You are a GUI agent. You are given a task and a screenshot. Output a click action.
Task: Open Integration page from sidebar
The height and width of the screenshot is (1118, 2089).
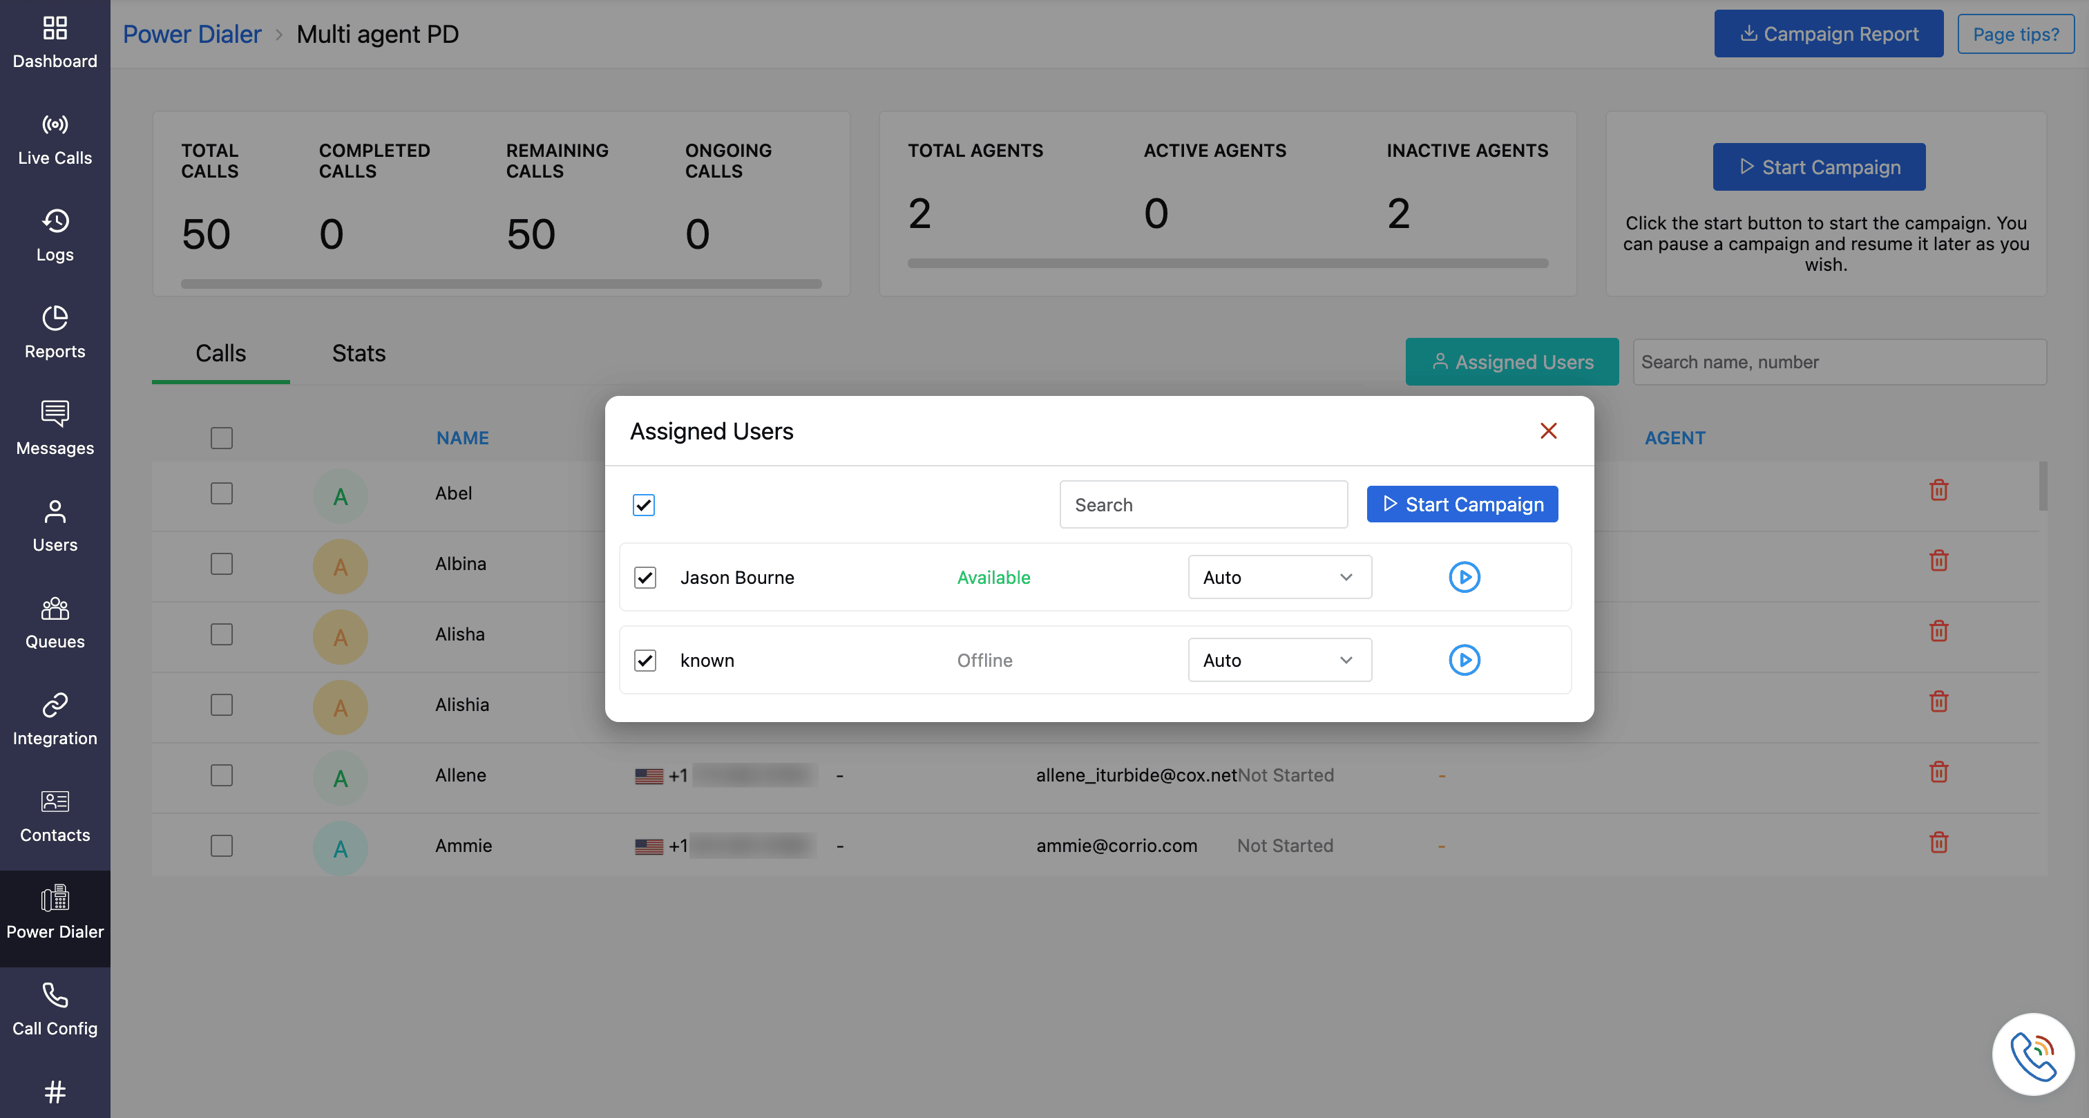click(55, 719)
